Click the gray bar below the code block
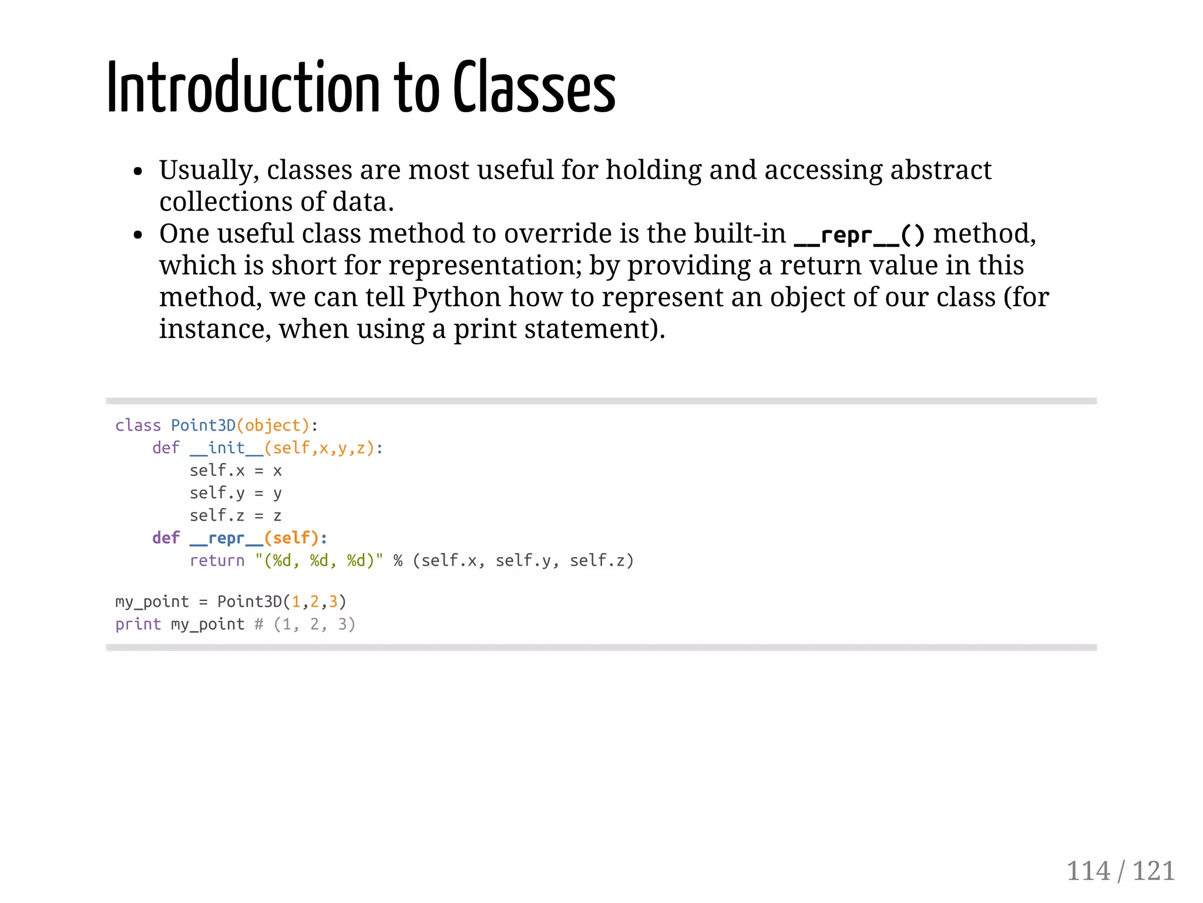 [x=601, y=647]
